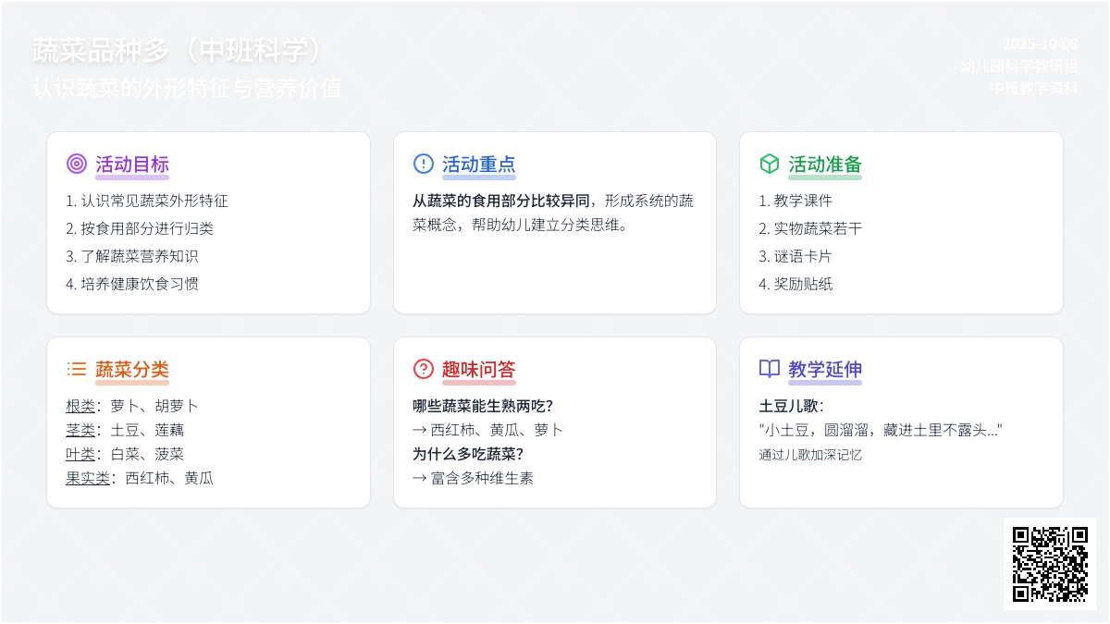Click the target icon beside 活动目标
Viewport: 1110px width, 624px height.
[77, 164]
